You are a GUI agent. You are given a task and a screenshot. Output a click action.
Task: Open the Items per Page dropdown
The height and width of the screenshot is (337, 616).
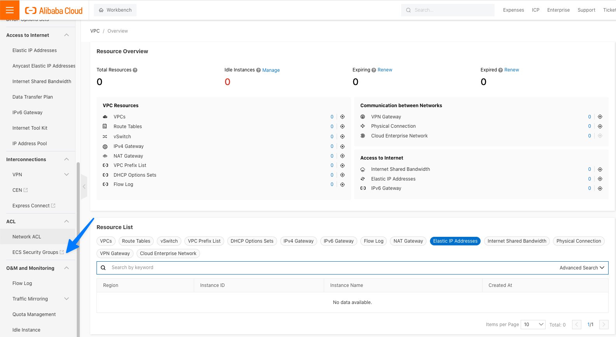coord(534,325)
